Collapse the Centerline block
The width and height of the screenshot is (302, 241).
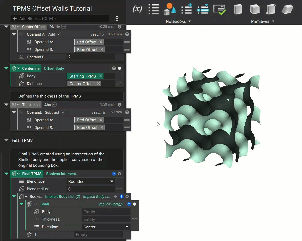click(x=6, y=68)
